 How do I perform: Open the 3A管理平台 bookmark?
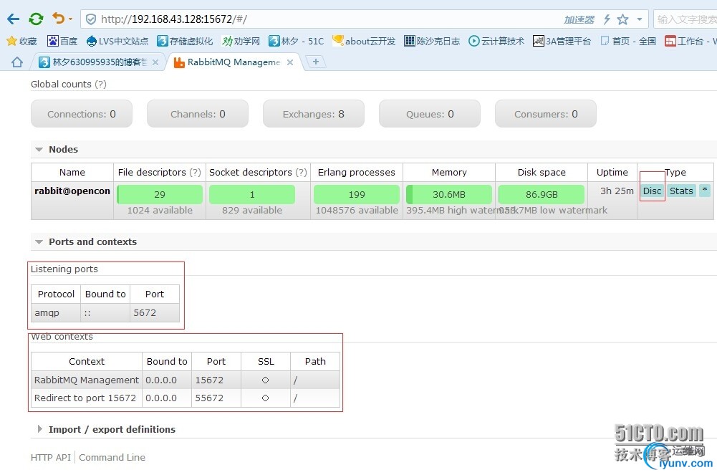pyautogui.click(x=562, y=41)
